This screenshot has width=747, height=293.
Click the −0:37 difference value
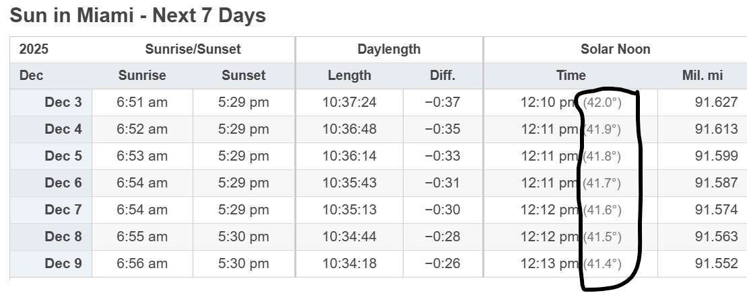click(x=443, y=102)
